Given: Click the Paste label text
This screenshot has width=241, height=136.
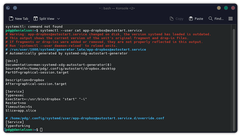Looking at the screenshot, I should pos(199,19).
